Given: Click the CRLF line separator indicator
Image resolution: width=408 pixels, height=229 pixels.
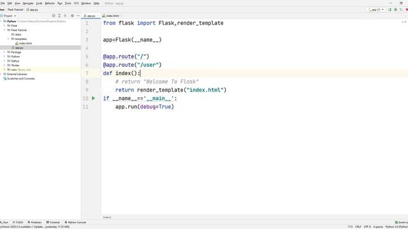Looking at the screenshot, I should (x=358, y=226).
